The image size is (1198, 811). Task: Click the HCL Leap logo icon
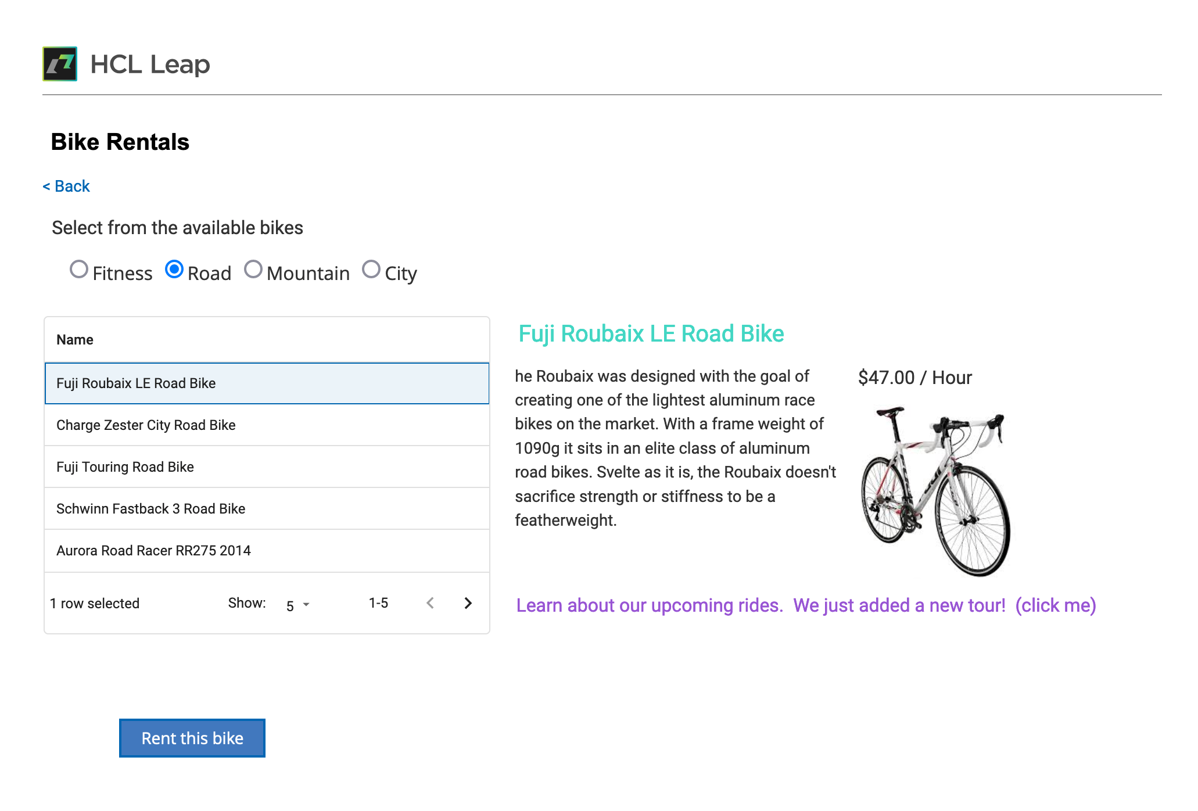[x=60, y=64]
